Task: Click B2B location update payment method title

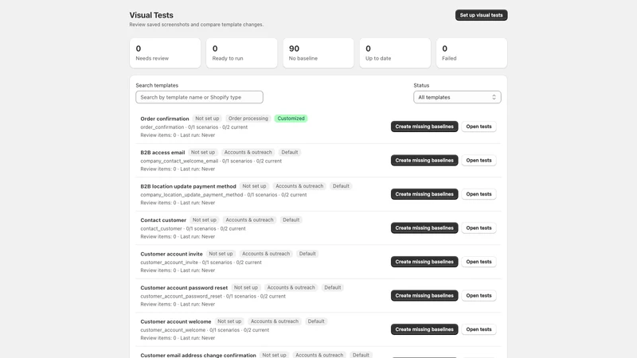Action: tap(188, 186)
